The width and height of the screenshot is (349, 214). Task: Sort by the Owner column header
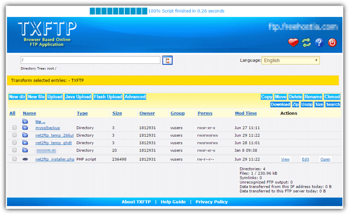(147, 114)
